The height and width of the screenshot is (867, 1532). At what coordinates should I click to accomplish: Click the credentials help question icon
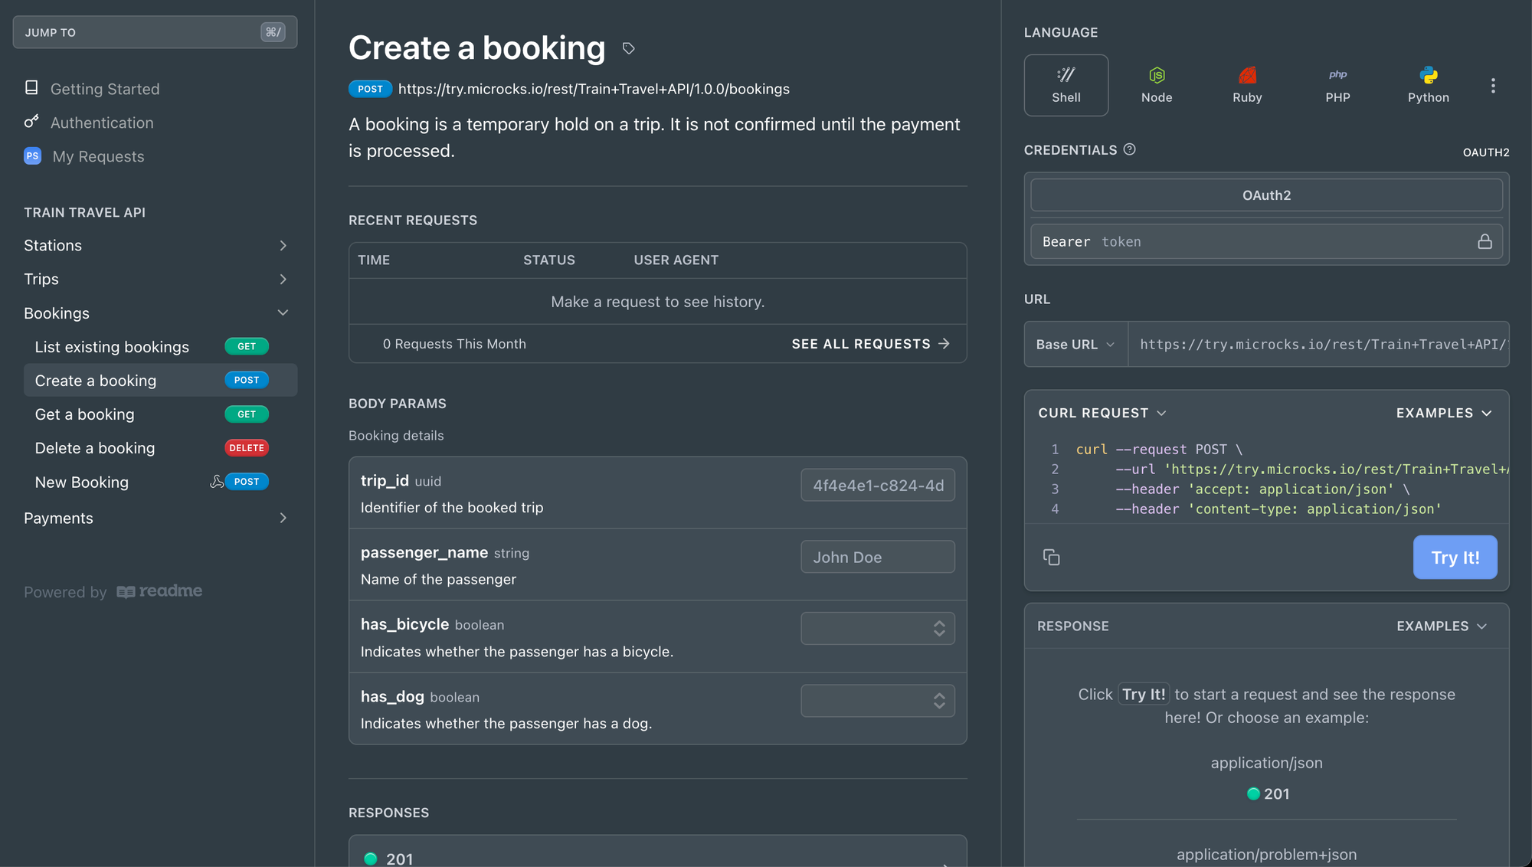tap(1129, 149)
